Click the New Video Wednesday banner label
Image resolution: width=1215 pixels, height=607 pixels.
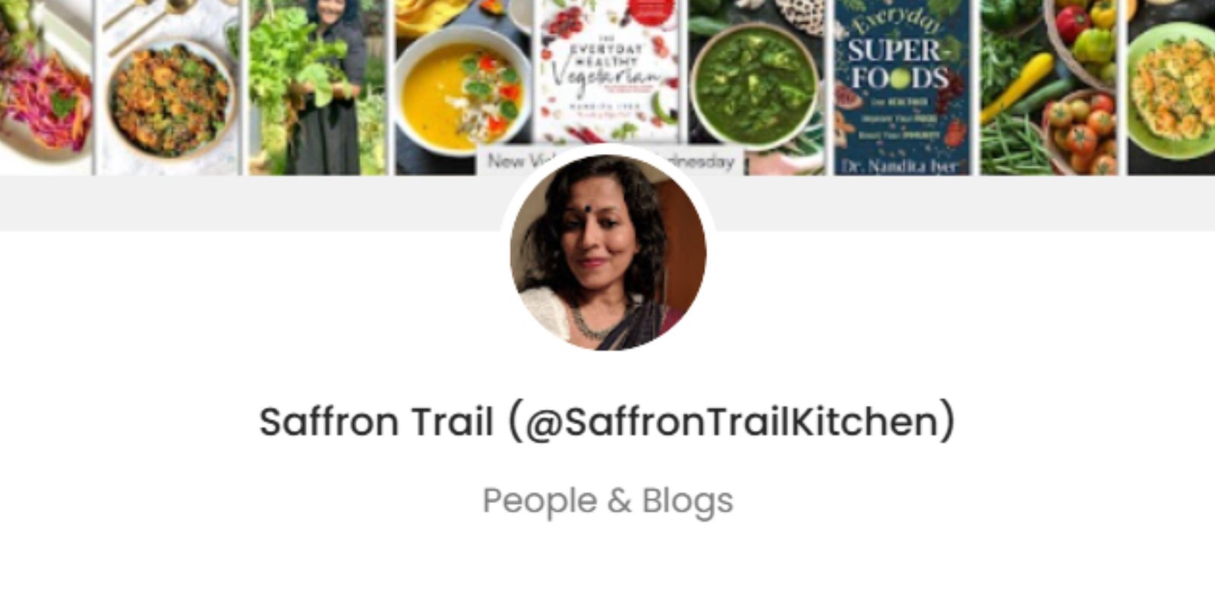pyautogui.click(x=610, y=161)
